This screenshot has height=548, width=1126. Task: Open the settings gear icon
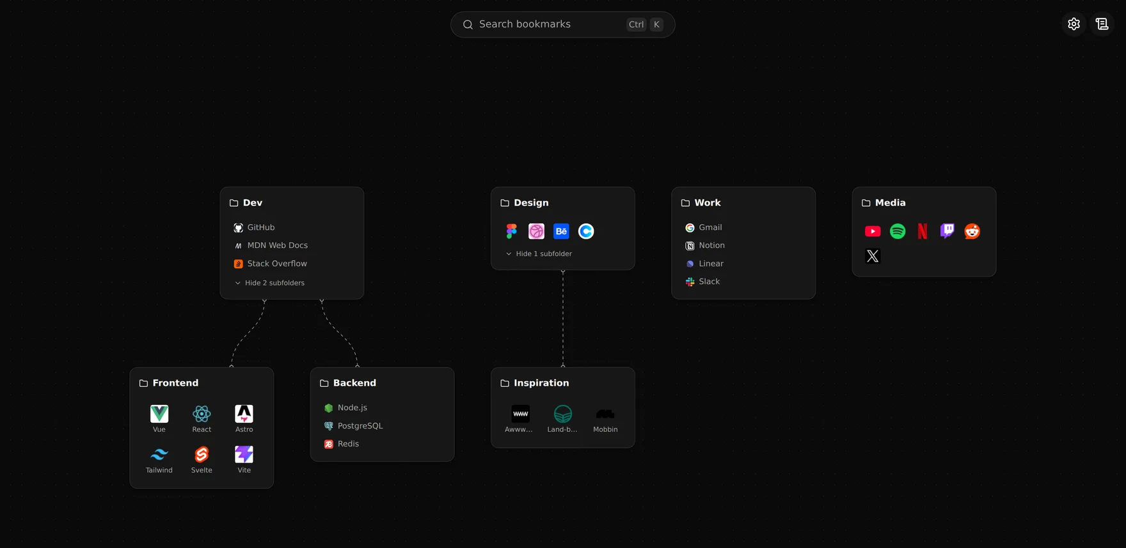(x=1074, y=24)
